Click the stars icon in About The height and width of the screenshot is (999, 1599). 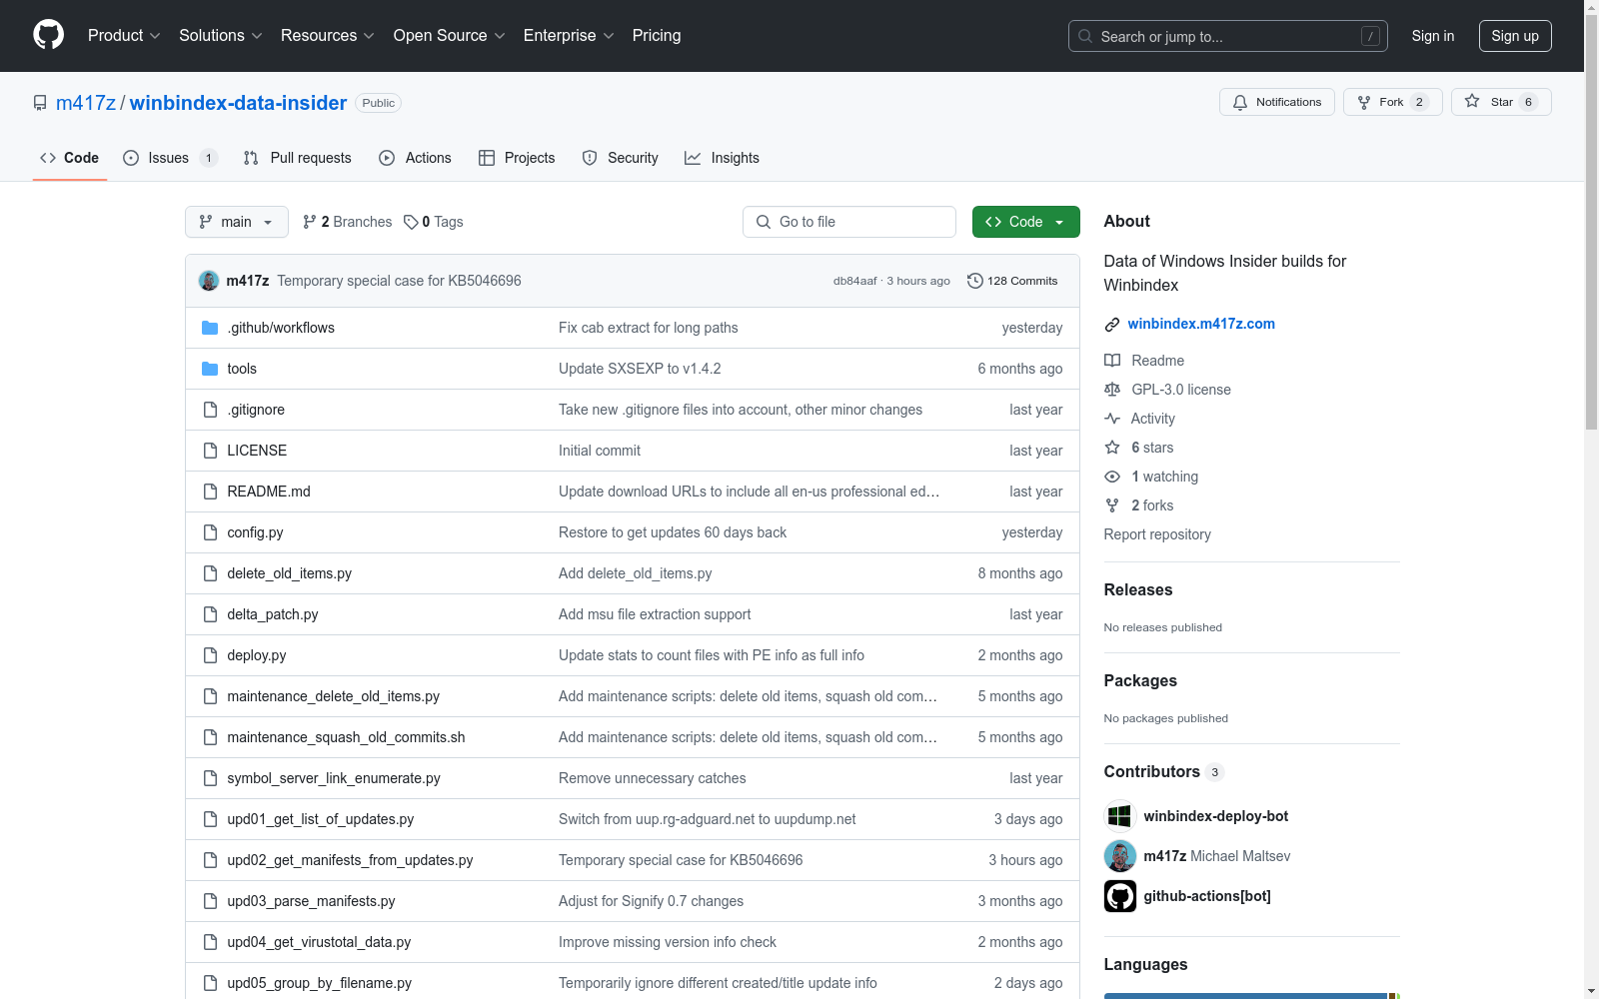coord(1112,448)
